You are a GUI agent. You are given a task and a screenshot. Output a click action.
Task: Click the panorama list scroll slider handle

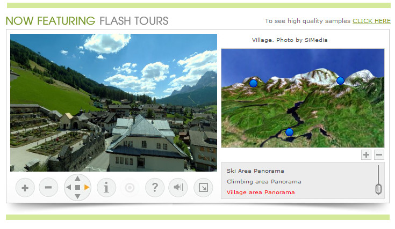[378, 189]
